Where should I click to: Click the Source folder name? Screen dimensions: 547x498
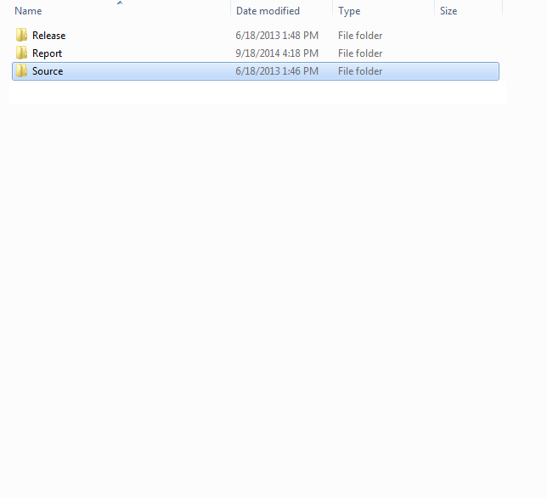coord(48,71)
